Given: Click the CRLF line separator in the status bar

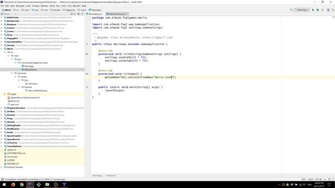Looking at the screenshot, I should 310,179.
